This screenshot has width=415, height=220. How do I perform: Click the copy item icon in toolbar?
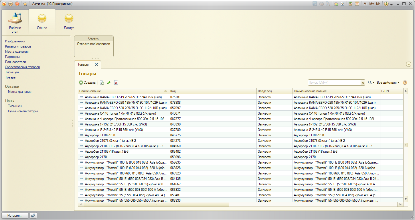tap(102, 82)
